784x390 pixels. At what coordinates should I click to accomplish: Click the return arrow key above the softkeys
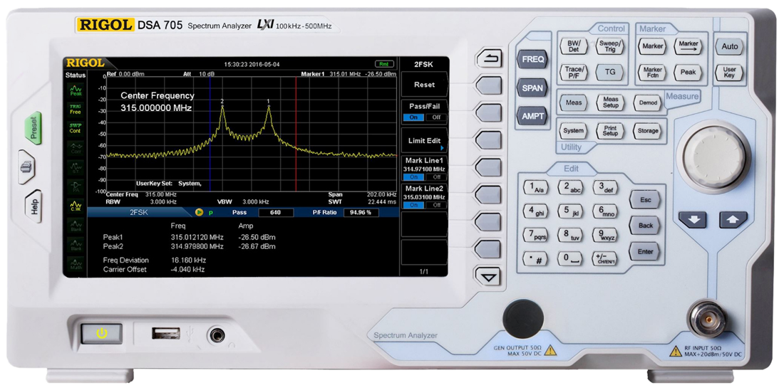pos(488,59)
